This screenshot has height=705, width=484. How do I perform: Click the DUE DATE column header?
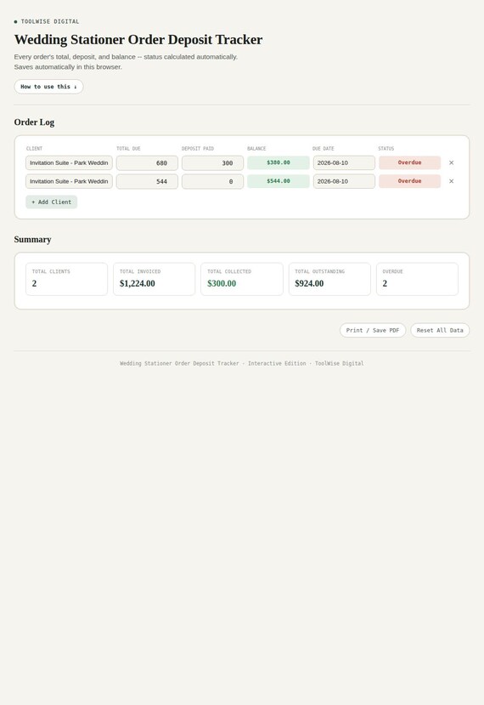(324, 148)
